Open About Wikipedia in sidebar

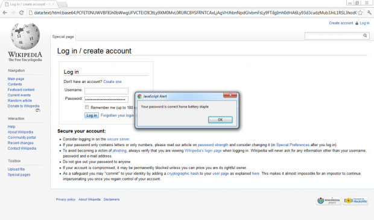click(21, 132)
